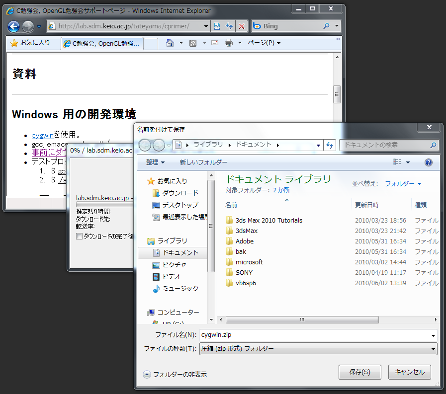Select the 3ds Max 2010 Tutorials folder
This screenshot has height=394, width=446.
point(268,220)
